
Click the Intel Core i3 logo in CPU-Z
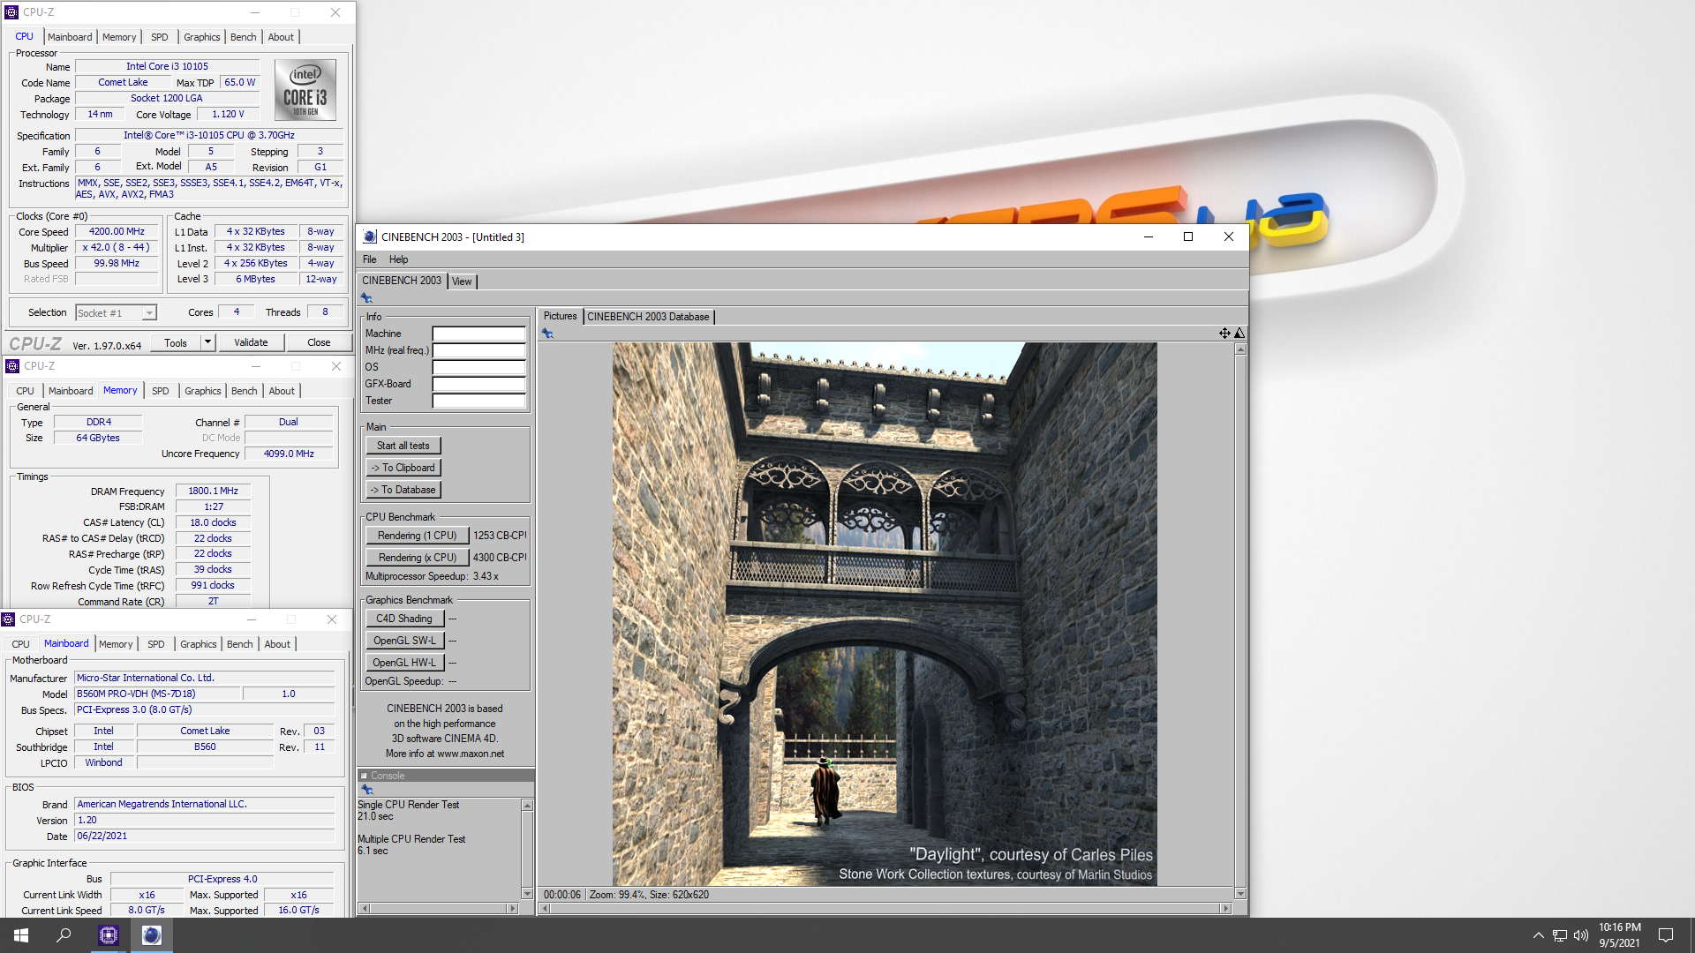(305, 90)
